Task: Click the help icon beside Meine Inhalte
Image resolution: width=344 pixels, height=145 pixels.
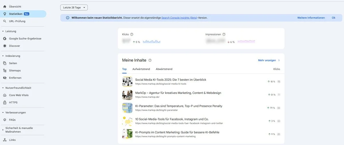Action: [x=150, y=60]
